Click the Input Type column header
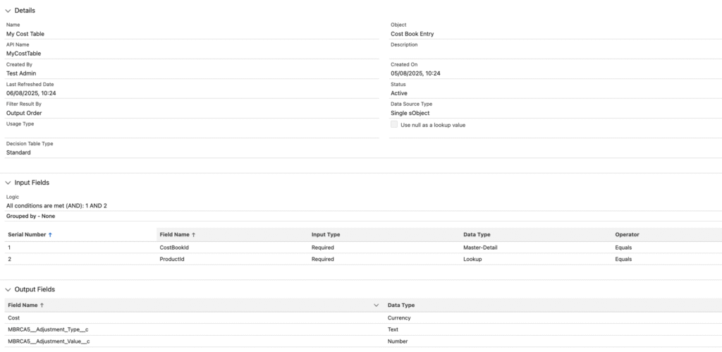This screenshot has width=722, height=352. (x=326, y=235)
